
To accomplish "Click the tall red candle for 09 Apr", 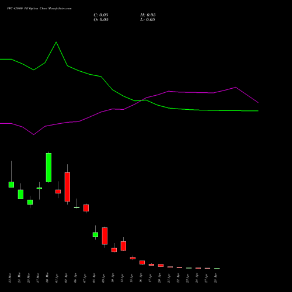I will (105, 236).
